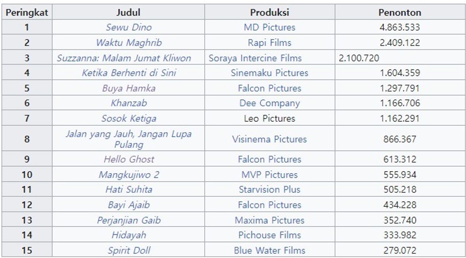Screen dimensions: 466x258
Task: Click the Penonton column header
Action: pyautogui.click(x=400, y=12)
